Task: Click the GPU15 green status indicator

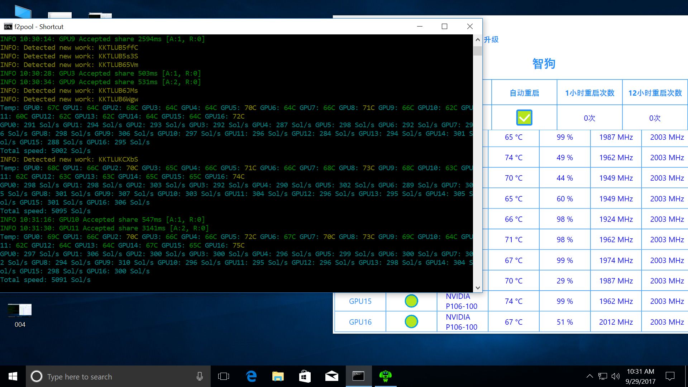Action: (x=411, y=301)
